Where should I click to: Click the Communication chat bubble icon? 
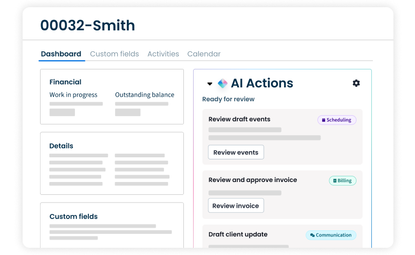312,235
